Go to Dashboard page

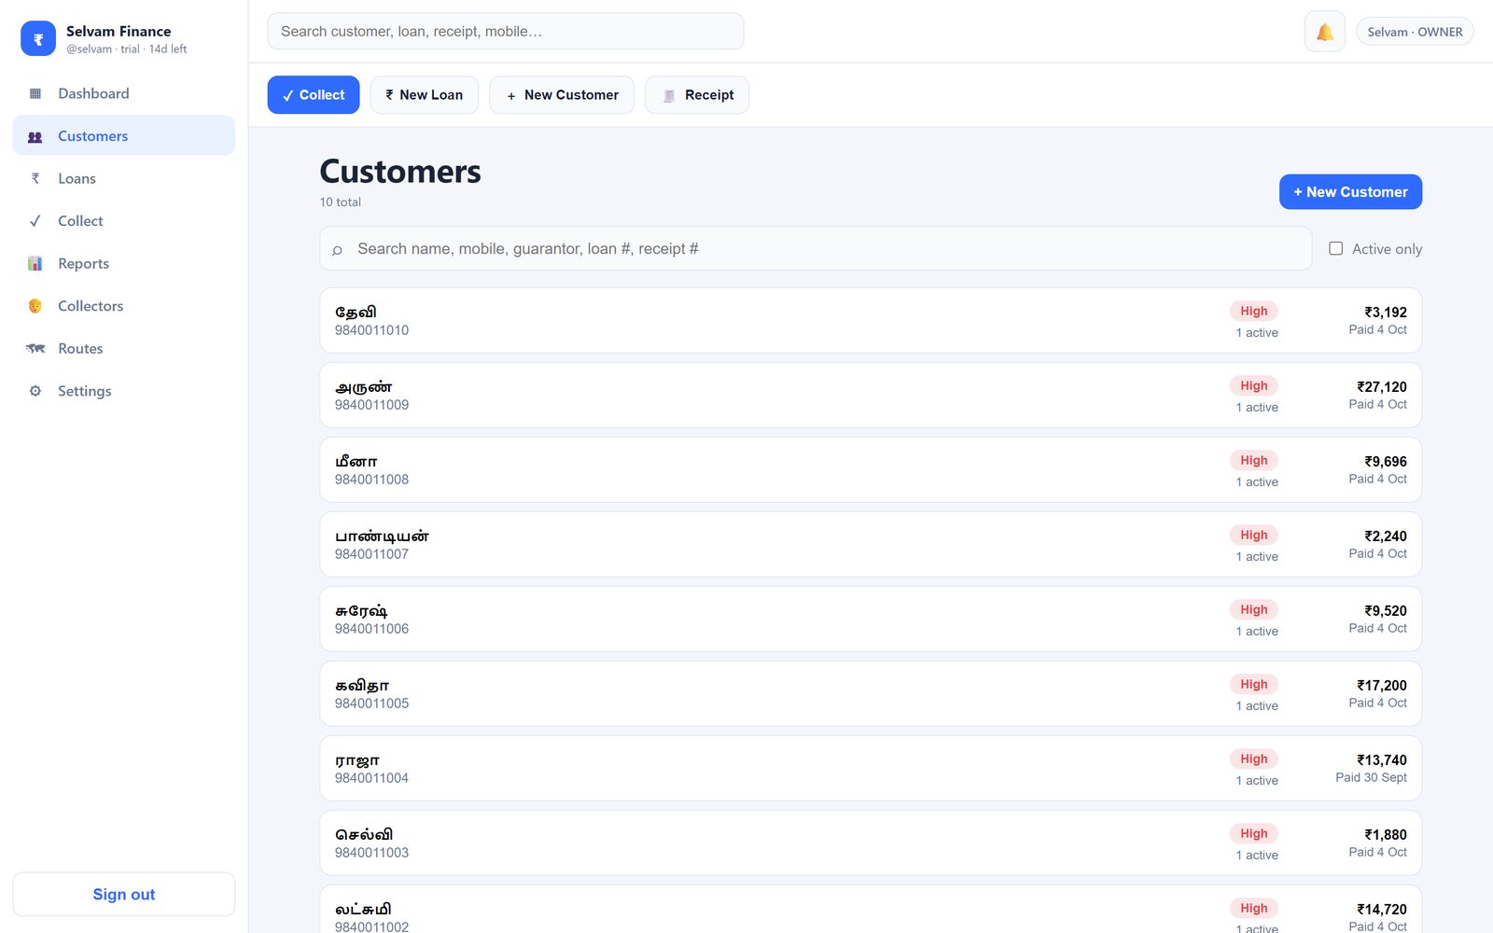(123, 93)
